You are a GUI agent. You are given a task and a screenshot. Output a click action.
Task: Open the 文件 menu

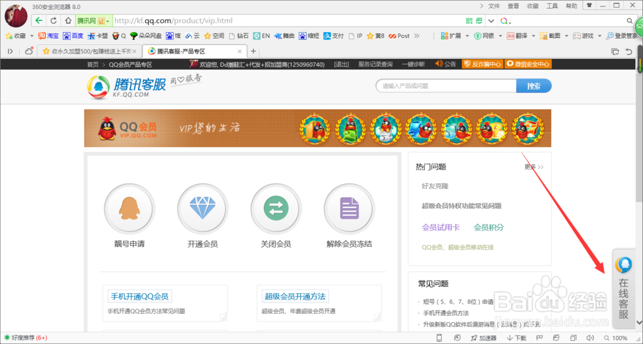(494, 6)
